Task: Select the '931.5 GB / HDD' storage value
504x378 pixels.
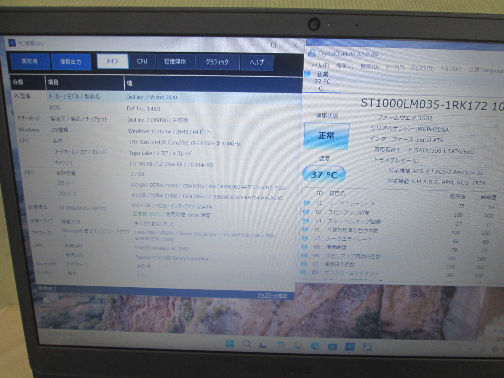Action: point(172,206)
